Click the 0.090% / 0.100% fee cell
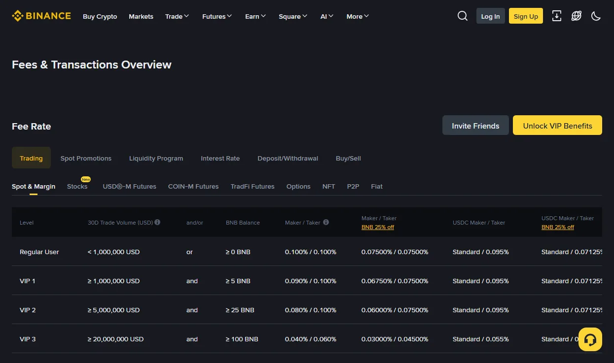This screenshot has height=363, width=614. 311,281
